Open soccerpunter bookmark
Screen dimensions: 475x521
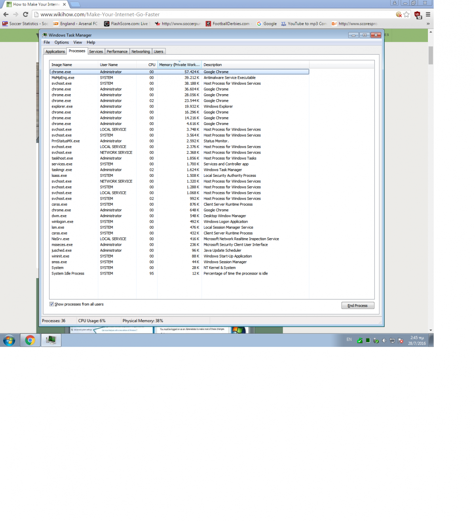178,24
